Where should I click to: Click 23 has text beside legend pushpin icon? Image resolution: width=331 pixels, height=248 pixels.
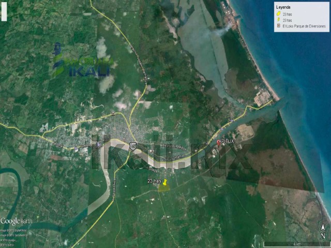pyautogui.click(x=288, y=19)
